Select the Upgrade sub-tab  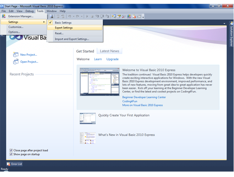tap(112, 59)
